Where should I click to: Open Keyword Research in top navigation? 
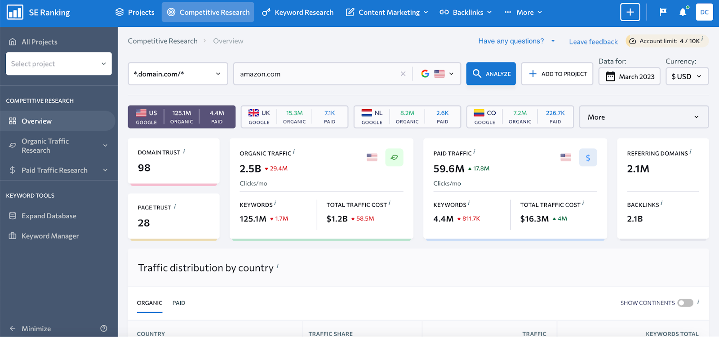[x=298, y=12]
